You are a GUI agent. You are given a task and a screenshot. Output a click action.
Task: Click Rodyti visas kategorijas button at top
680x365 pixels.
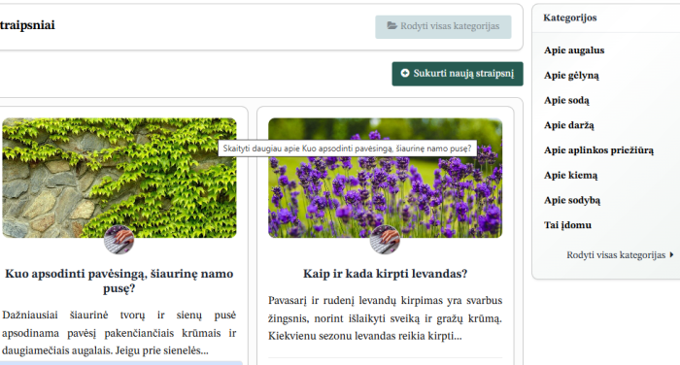[x=443, y=27]
